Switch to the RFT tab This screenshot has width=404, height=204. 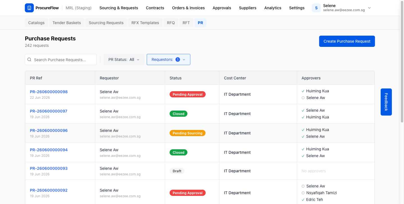coord(186,23)
